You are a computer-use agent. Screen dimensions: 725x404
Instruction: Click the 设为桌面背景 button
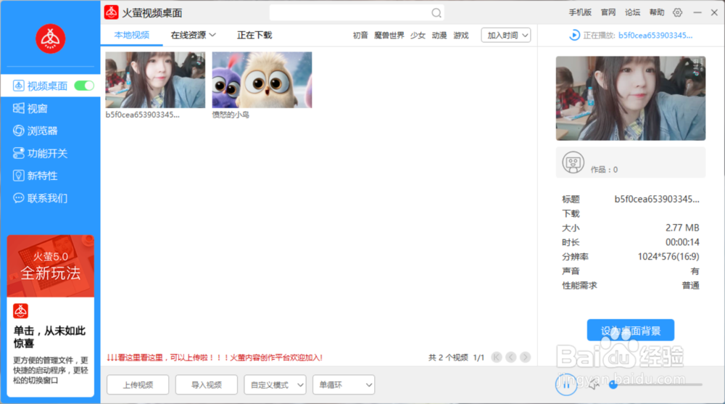(631, 331)
